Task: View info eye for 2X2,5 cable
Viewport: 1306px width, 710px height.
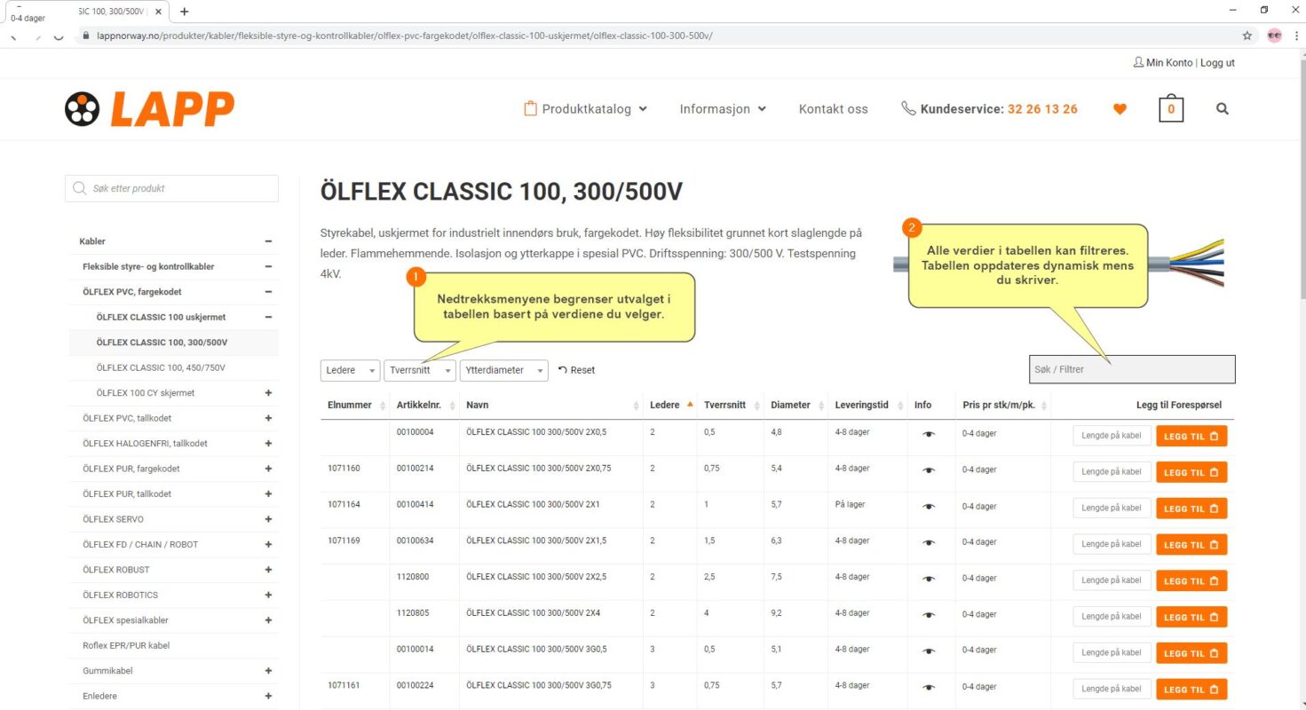Action: point(929,579)
